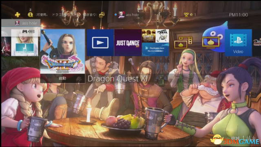261x147 pixels.
Task: Launch Dragon Quest XI with the 啟動 button
Action: (x=62, y=78)
